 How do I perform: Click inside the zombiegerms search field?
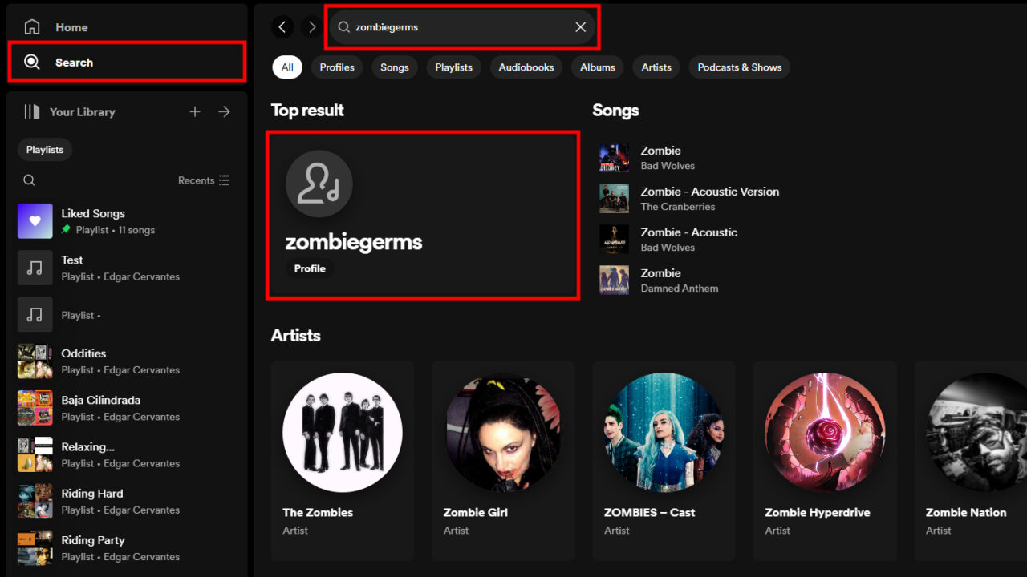[x=449, y=26]
